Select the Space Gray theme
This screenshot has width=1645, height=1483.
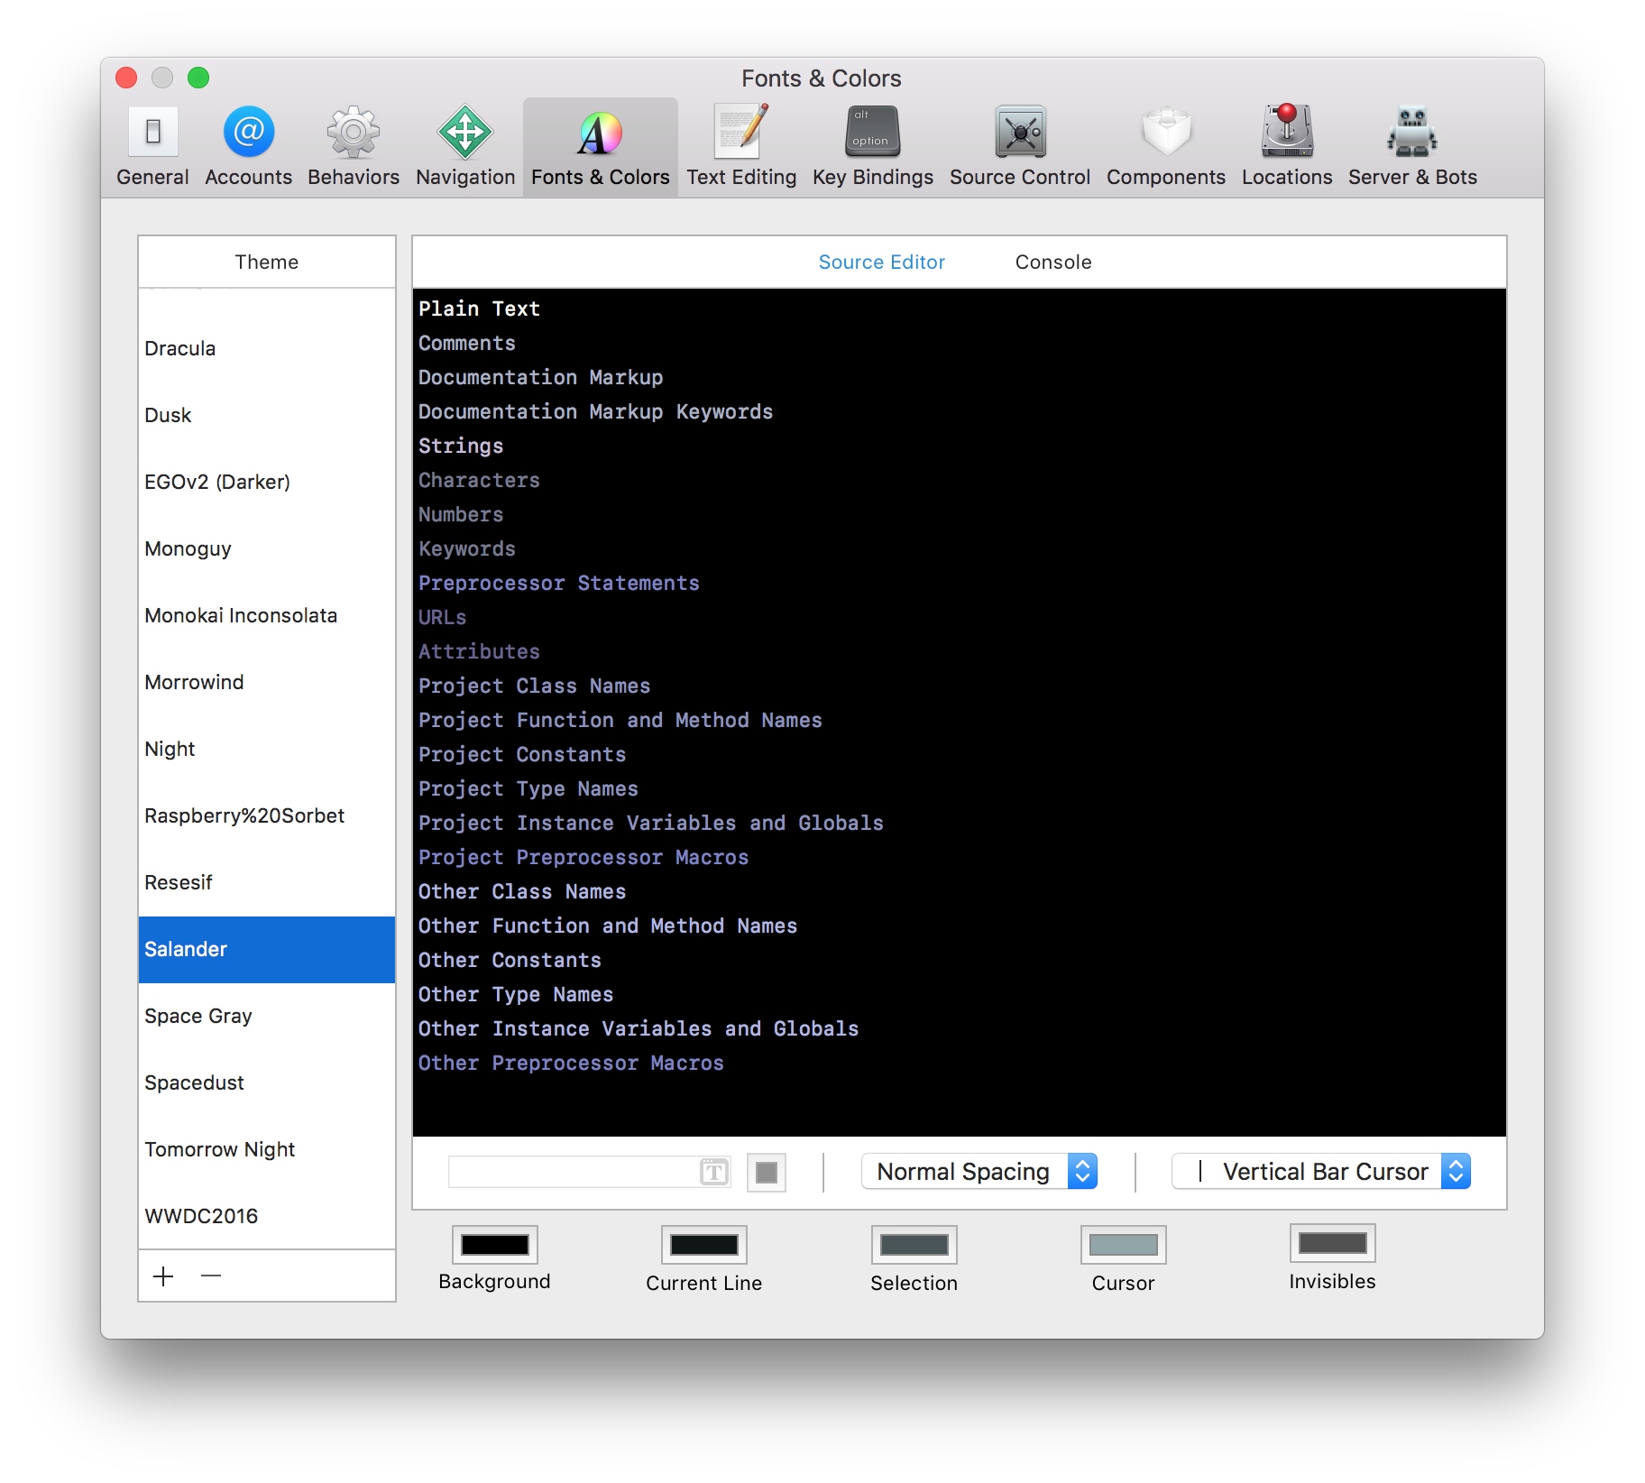click(267, 1017)
